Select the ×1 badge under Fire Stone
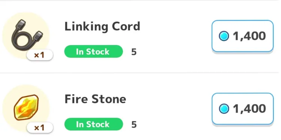This screenshot has width=281, height=140. (x=40, y=128)
